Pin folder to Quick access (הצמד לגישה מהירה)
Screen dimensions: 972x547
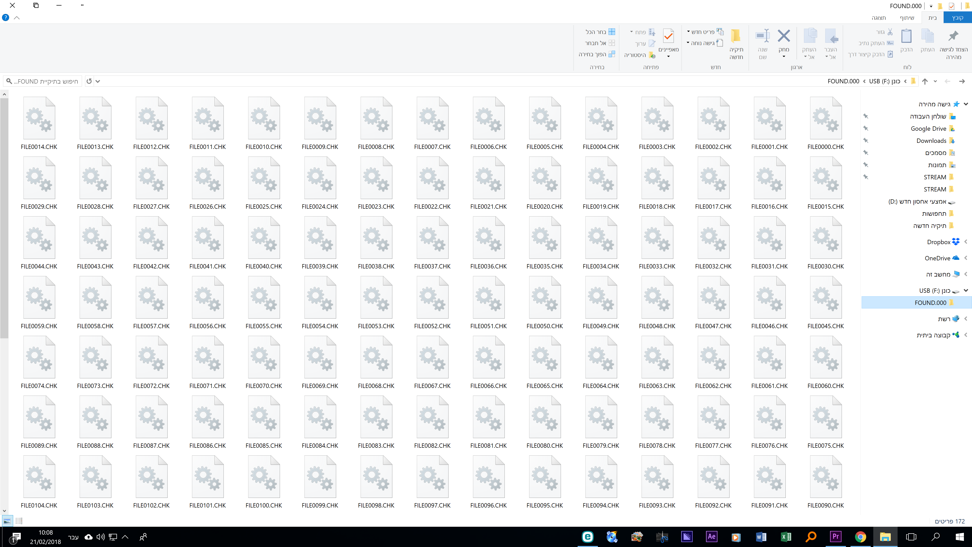[x=953, y=44]
